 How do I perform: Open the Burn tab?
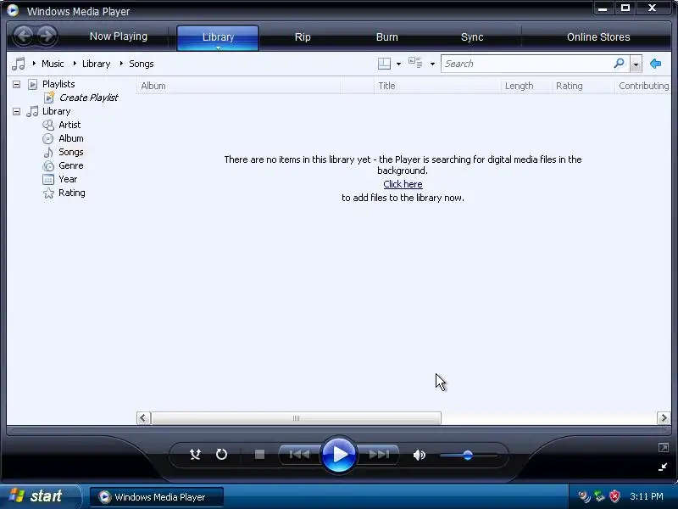(x=387, y=37)
